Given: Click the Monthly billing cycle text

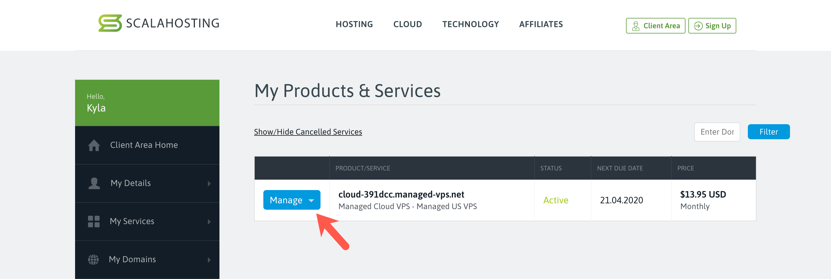Looking at the screenshot, I should click(694, 207).
